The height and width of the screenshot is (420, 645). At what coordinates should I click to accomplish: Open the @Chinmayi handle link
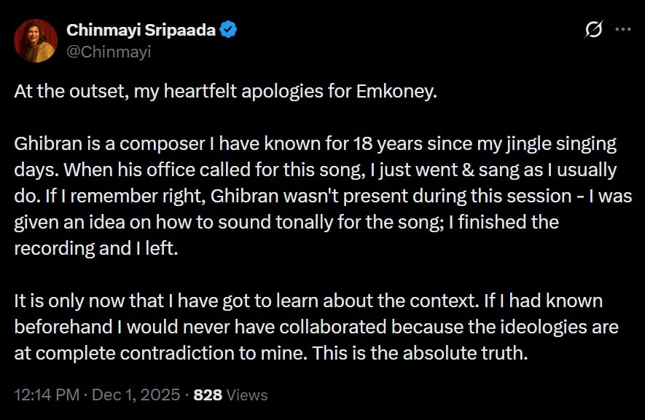pos(109,51)
